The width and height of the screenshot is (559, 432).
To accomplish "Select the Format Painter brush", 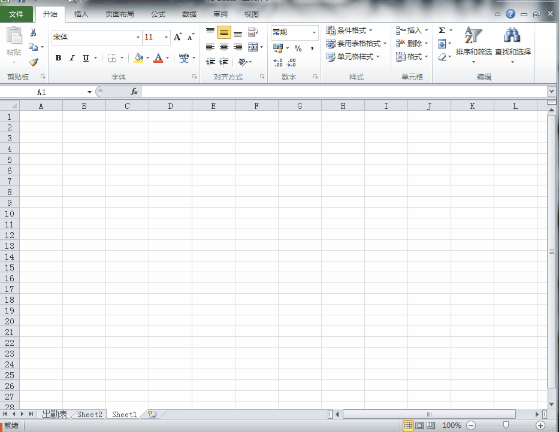I will click(x=34, y=62).
